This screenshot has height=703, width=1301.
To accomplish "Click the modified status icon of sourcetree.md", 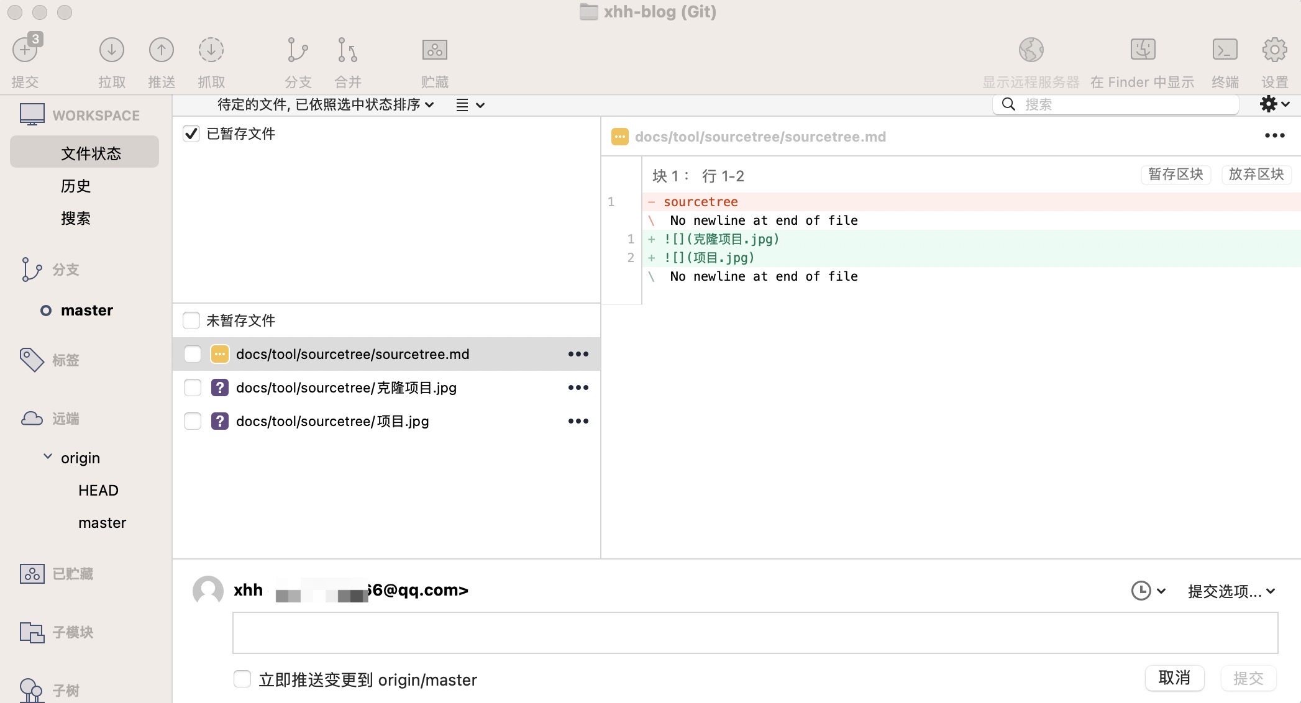I will [219, 354].
